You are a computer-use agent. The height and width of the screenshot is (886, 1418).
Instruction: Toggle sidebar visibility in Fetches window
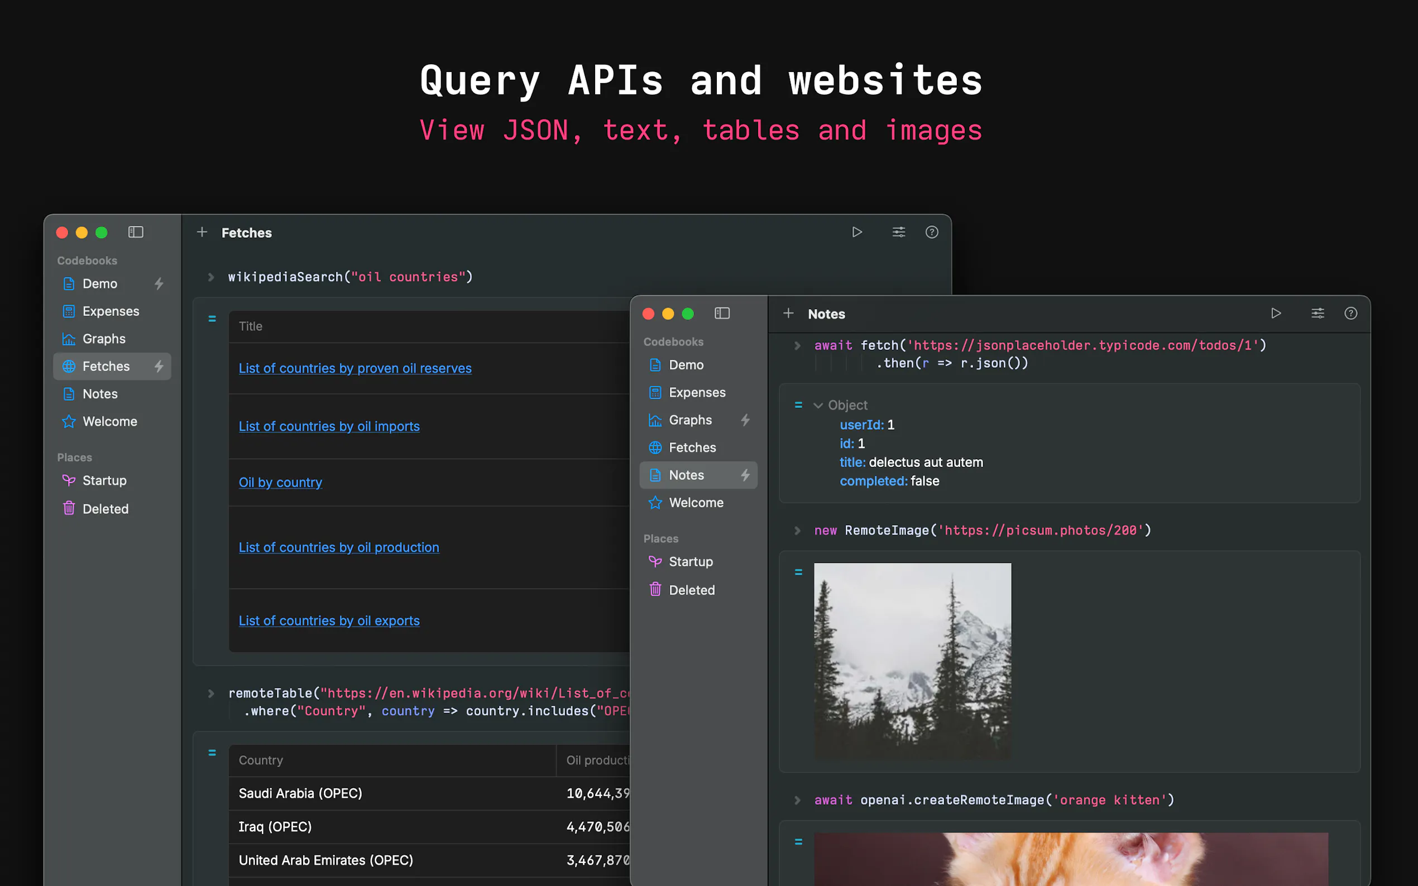point(136,232)
